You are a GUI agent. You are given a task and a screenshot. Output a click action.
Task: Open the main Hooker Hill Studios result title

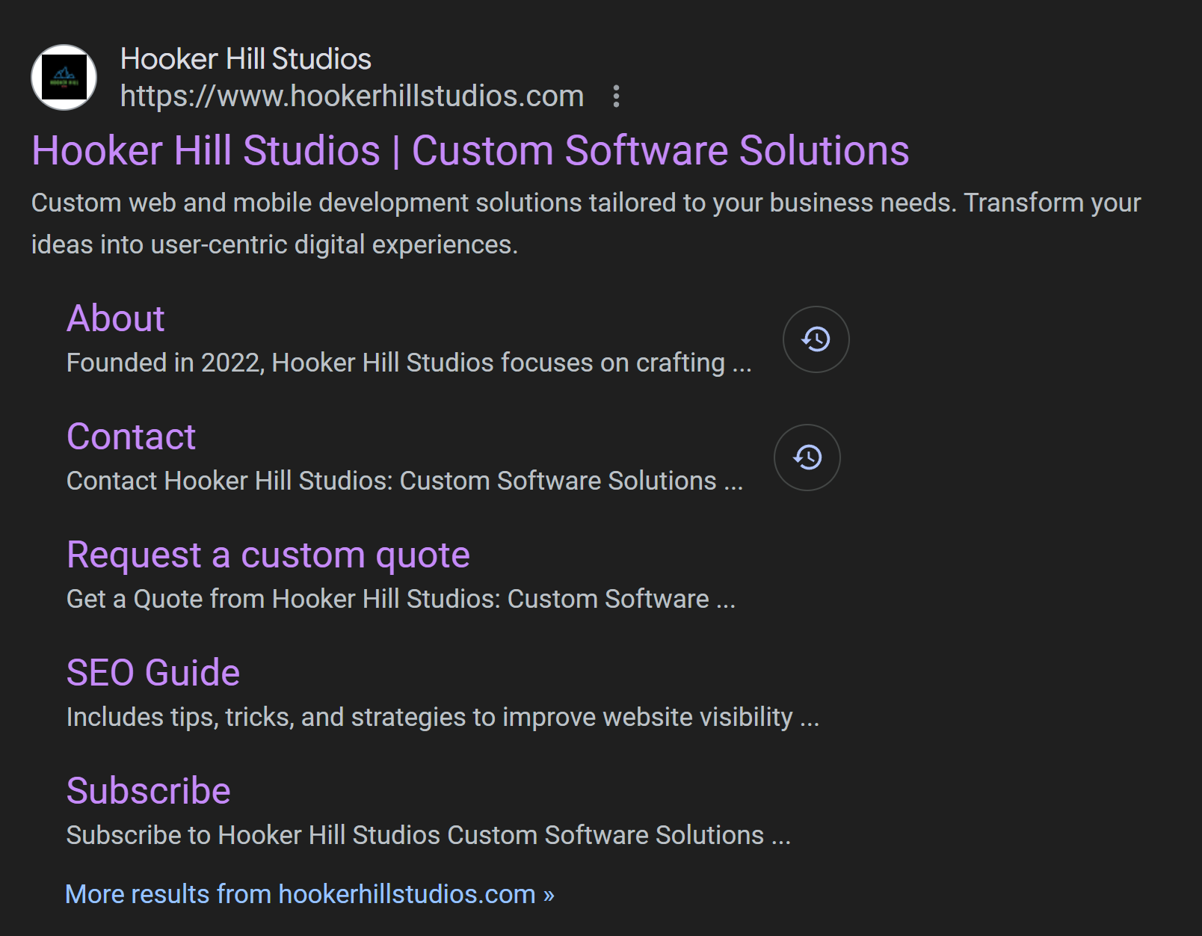click(x=470, y=151)
